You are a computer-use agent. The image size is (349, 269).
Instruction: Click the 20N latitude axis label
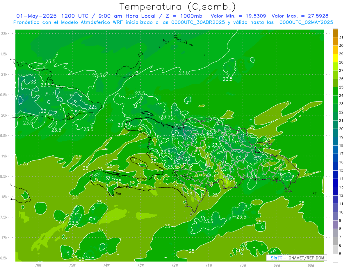(4, 115)
